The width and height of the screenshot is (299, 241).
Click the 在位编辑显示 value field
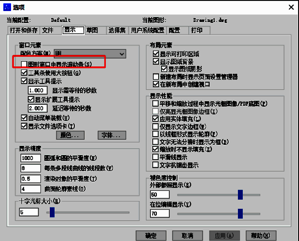point(160,213)
